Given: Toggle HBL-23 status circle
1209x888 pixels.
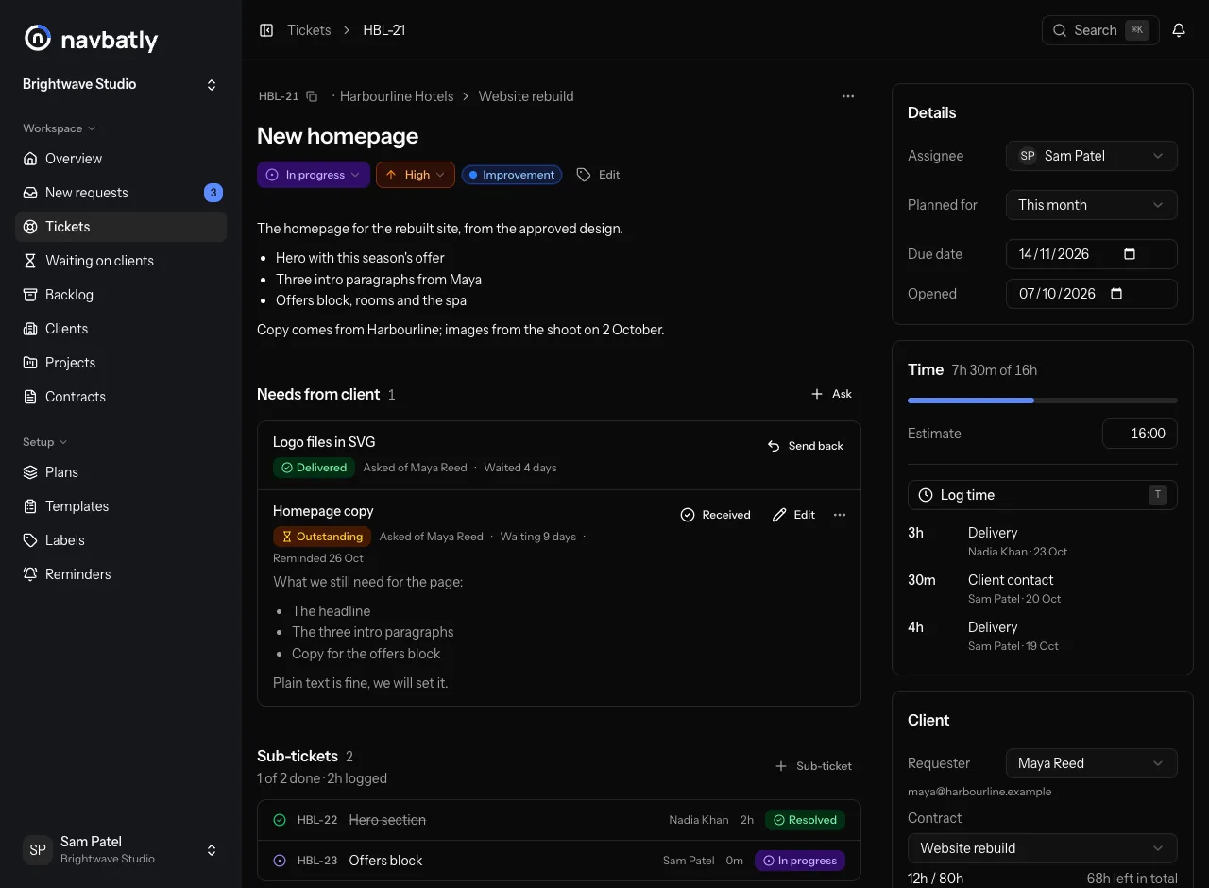Looking at the screenshot, I should pyautogui.click(x=280, y=861).
